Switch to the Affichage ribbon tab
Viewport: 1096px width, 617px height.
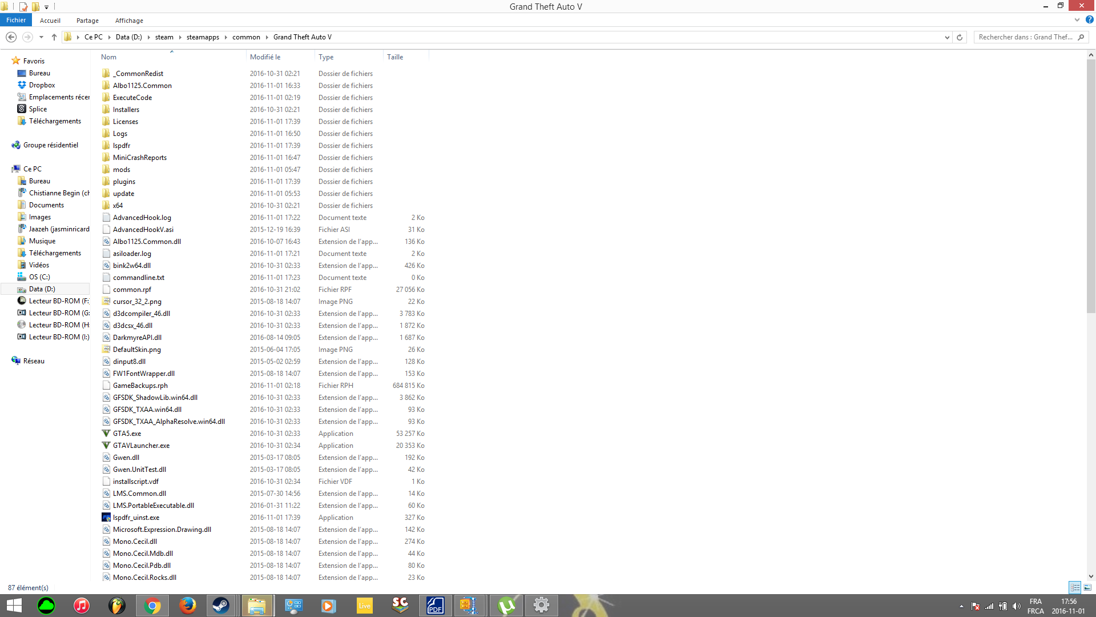129,21
